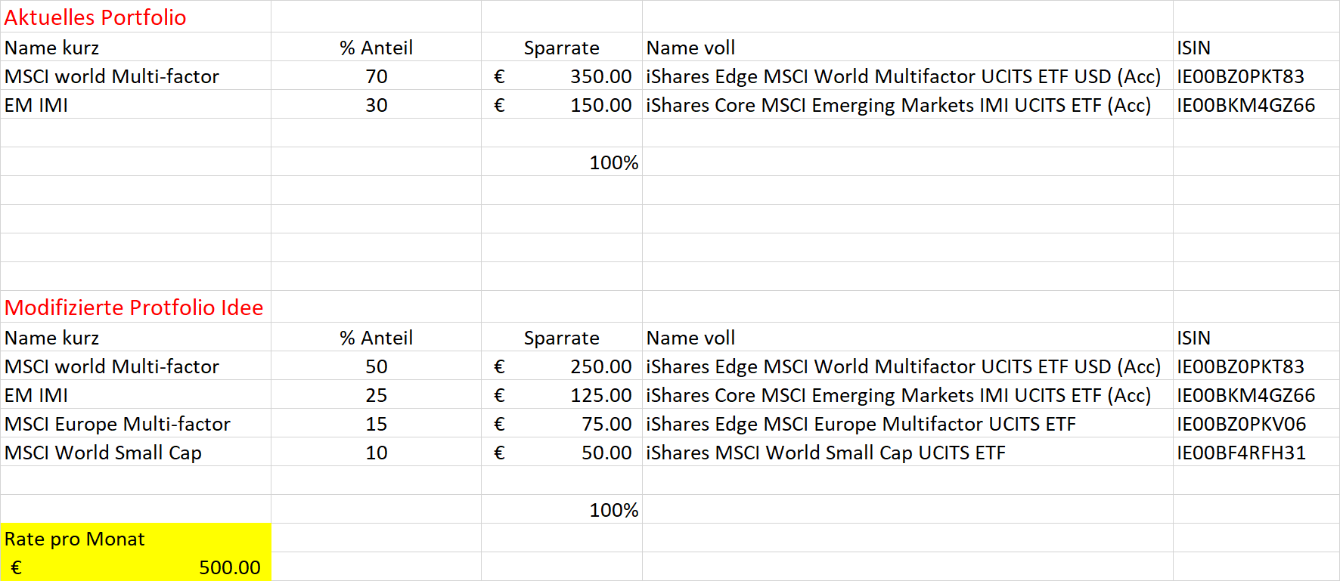Image resolution: width=1340 pixels, height=581 pixels.
Task: Click the upper 100% total cell
Action: point(562,162)
